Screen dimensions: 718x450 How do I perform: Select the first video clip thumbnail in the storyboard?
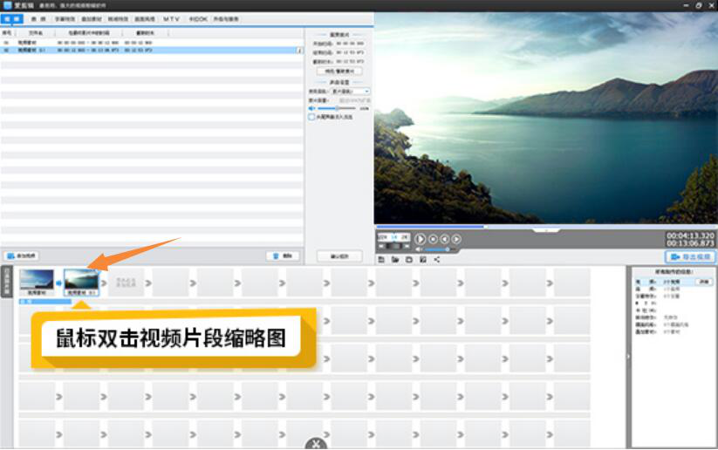[x=37, y=282]
